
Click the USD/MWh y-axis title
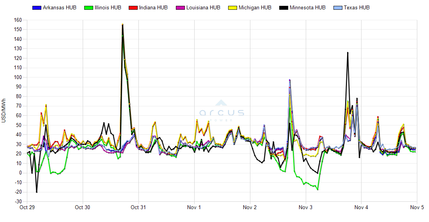(x=4, y=111)
